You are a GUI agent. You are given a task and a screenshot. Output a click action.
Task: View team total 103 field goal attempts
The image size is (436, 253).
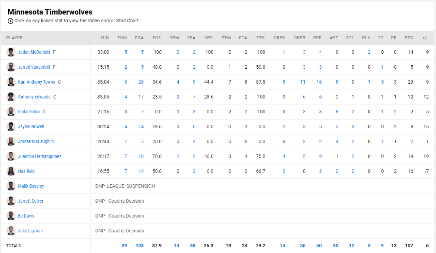(140, 245)
